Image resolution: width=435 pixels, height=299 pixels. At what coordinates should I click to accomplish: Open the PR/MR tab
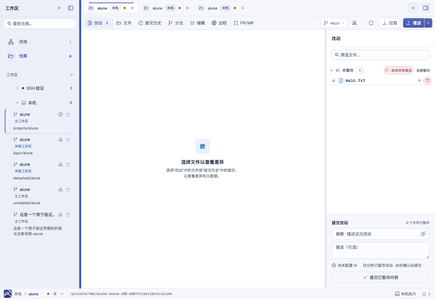coord(244,23)
